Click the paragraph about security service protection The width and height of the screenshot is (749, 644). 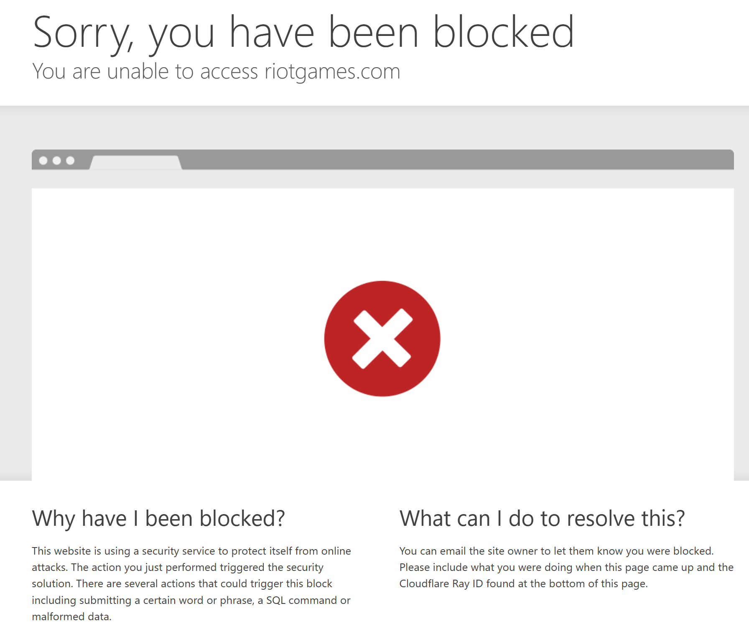point(191,583)
